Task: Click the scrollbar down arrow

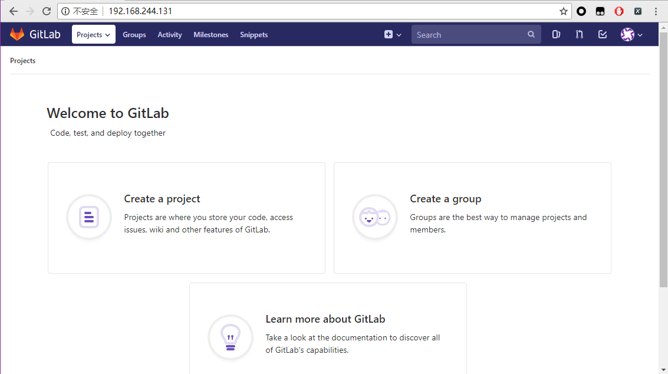Action: tap(663, 370)
